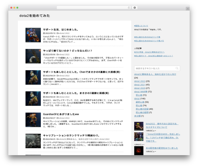Click thumbnail of キャリブレーション post

(33, 141)
